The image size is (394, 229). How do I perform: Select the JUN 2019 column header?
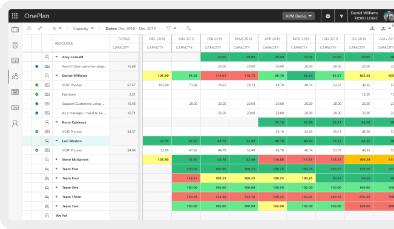click(x=330, y=39)
